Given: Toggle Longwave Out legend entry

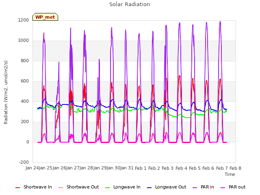Looking at the screenshot, I should 167,187.
